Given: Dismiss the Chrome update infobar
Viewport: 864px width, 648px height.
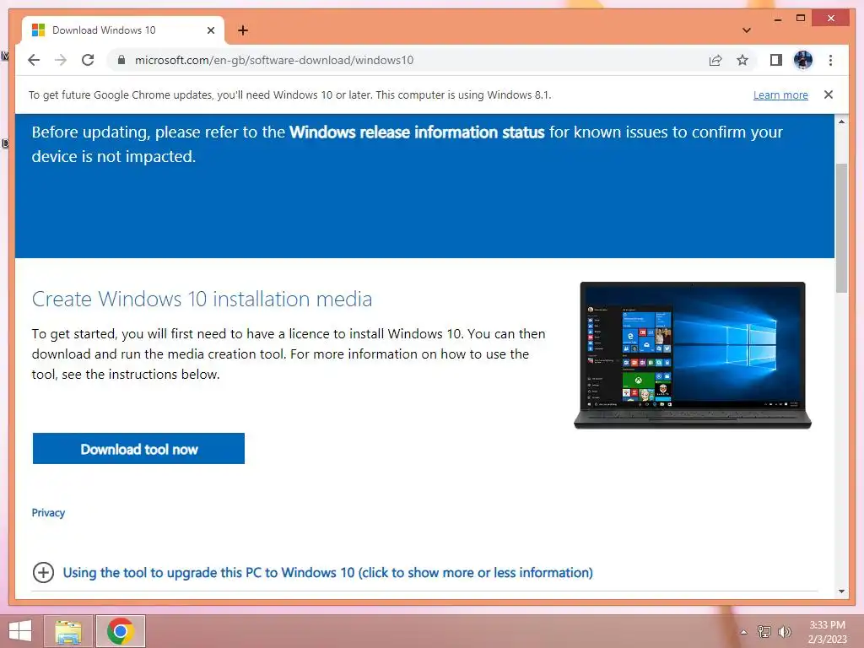Looking at the screenshot, I should pos(829,94).
